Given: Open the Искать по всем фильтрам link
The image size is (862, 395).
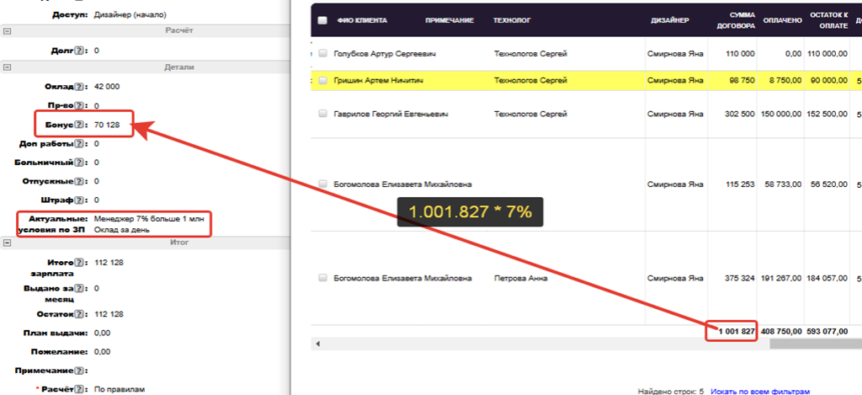Looking at the screenshot, I should [x=760, y=391].
